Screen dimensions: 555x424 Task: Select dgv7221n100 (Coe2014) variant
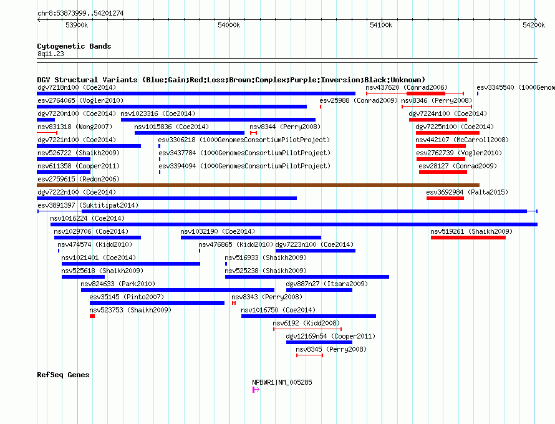click(x=89, y=146)
